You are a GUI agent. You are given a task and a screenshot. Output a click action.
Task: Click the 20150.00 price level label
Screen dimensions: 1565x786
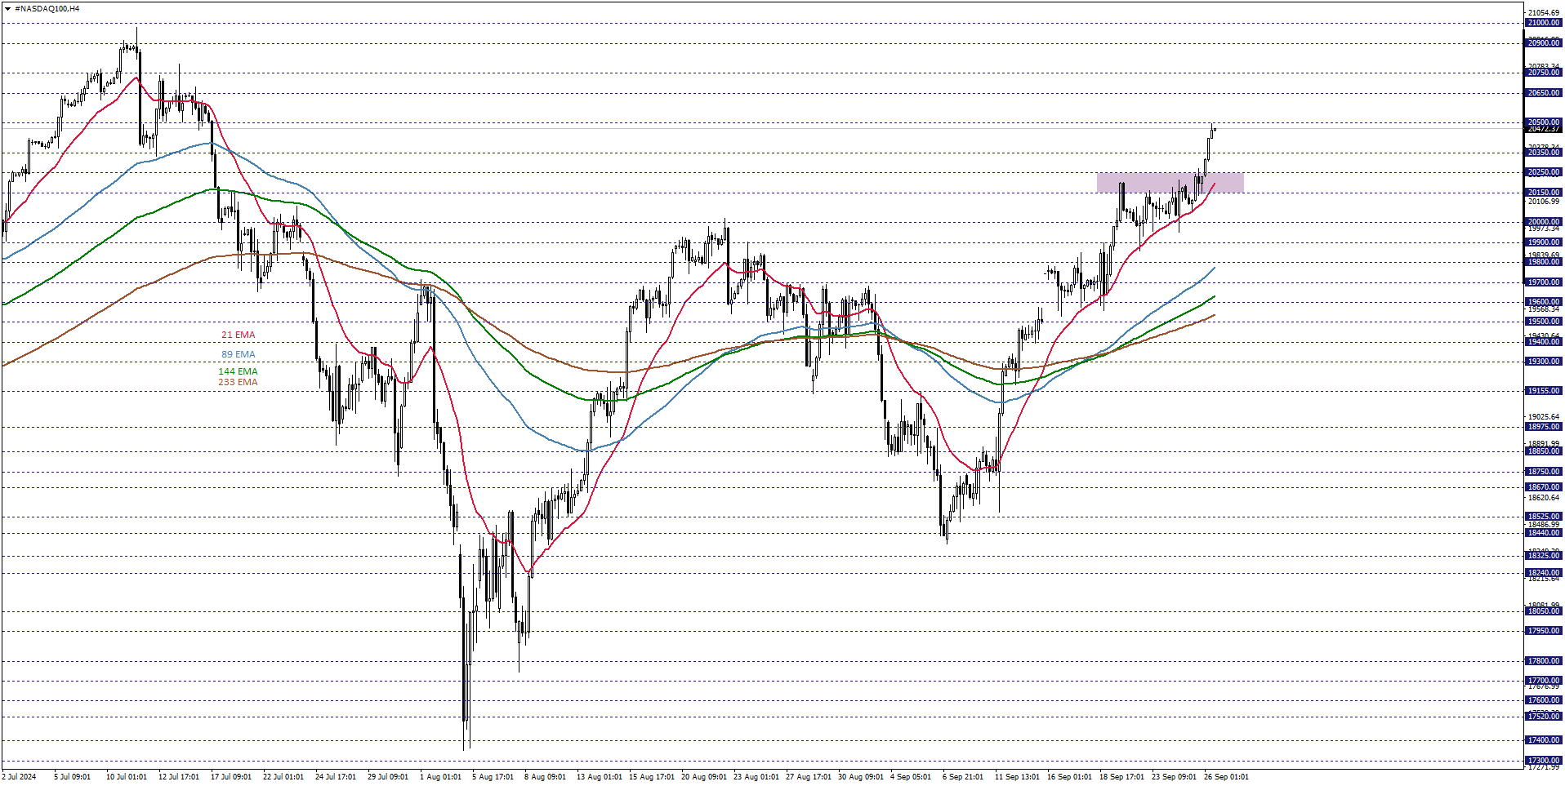tap(1544, 193)
